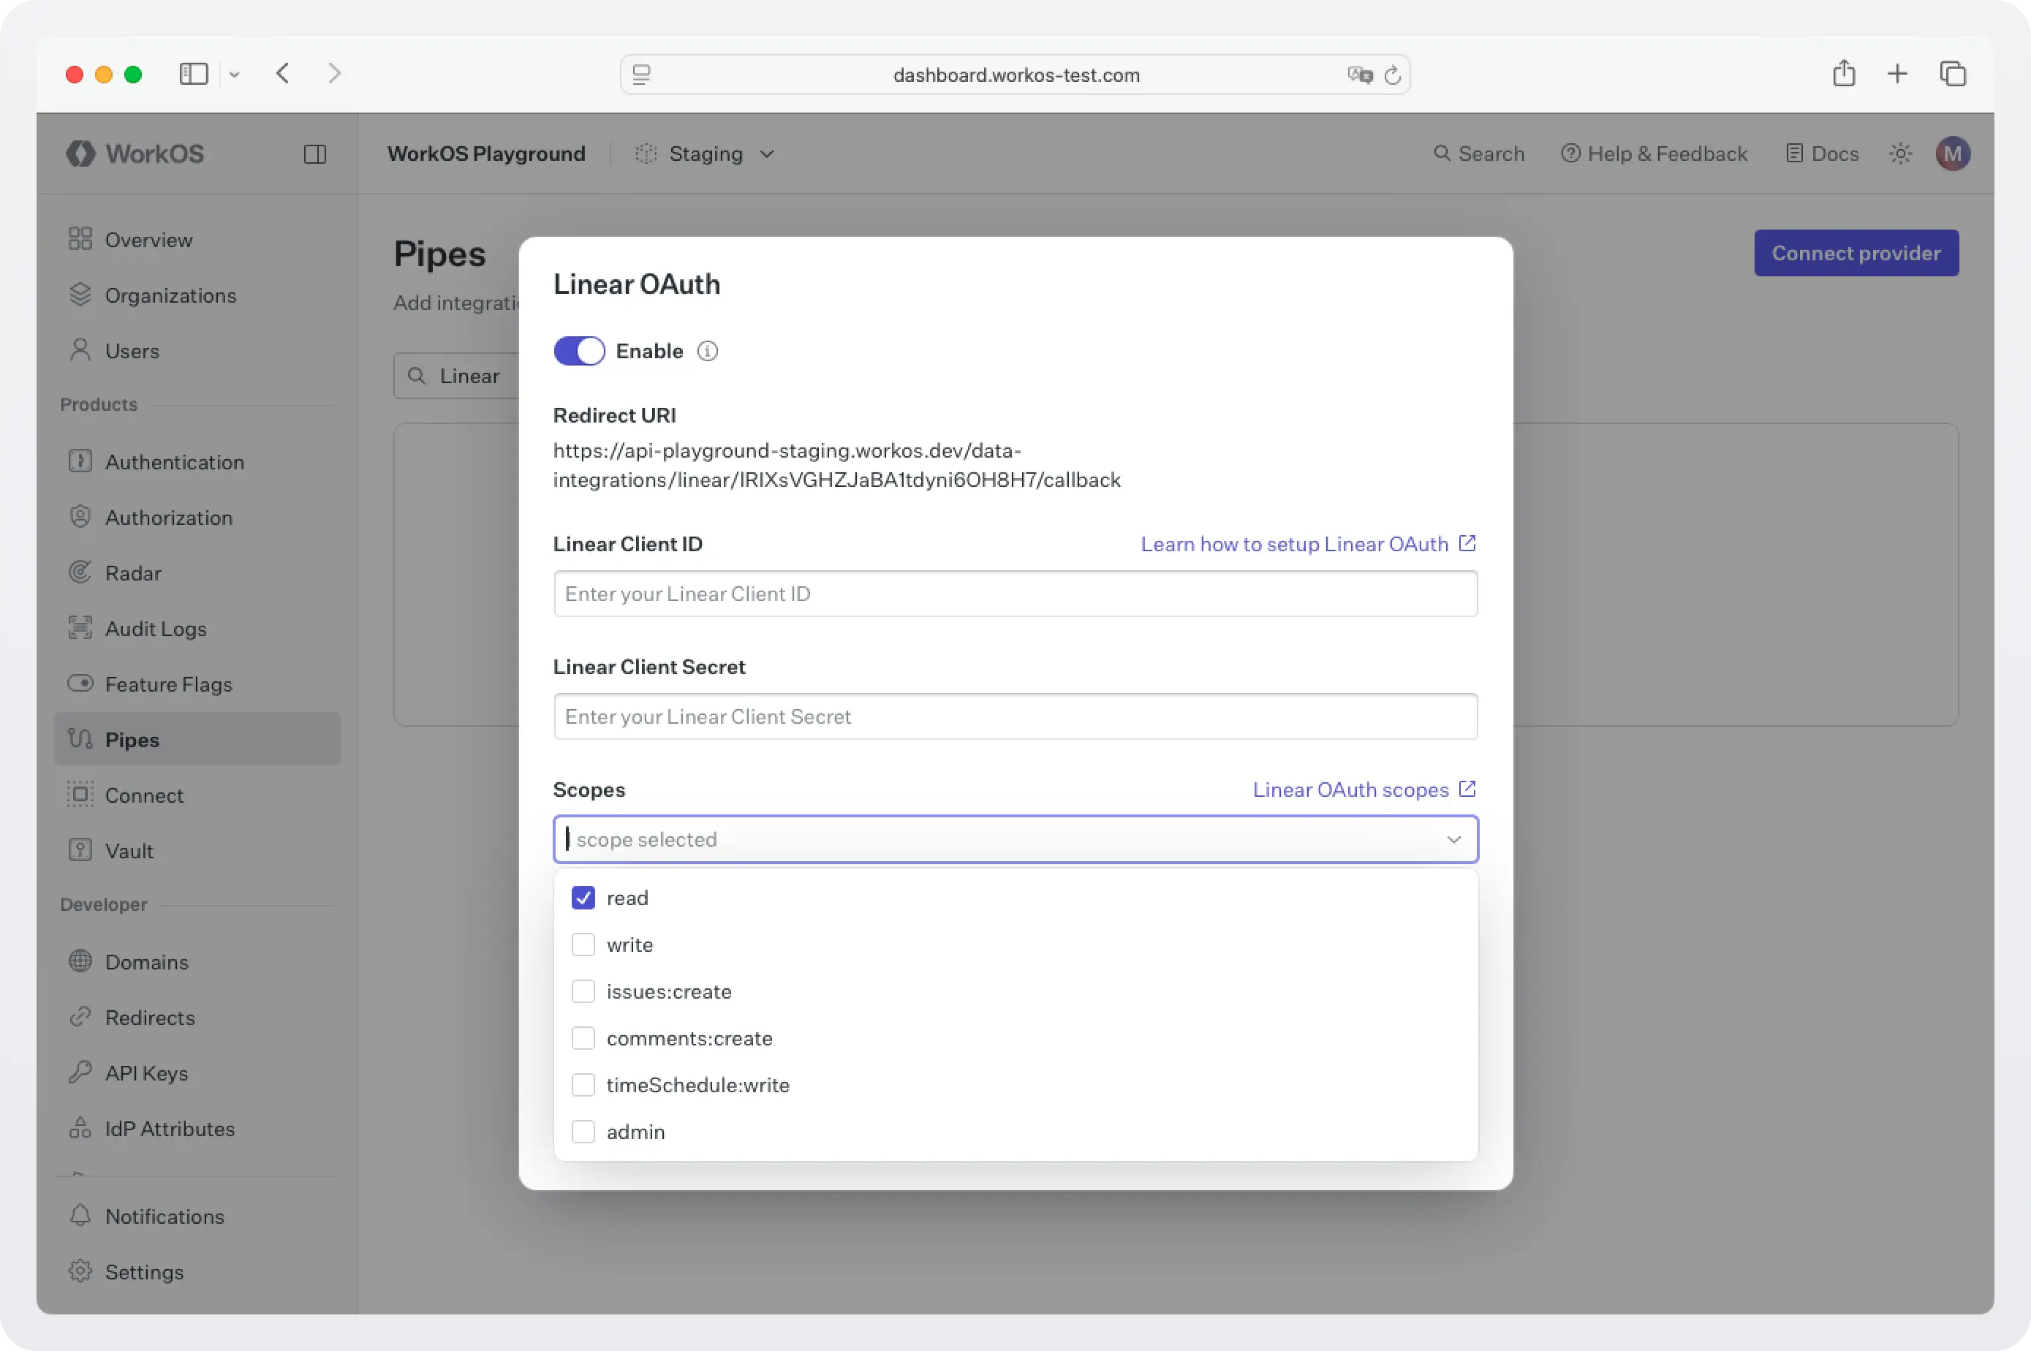Collapse the sidebar with panel icon
Viewport: 2031px width, 1351px height.
point(314,154)
